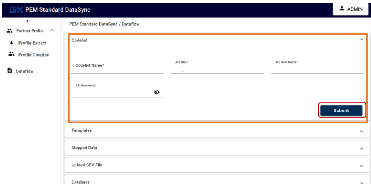Expand the Database section chevron

coord(362,183)
